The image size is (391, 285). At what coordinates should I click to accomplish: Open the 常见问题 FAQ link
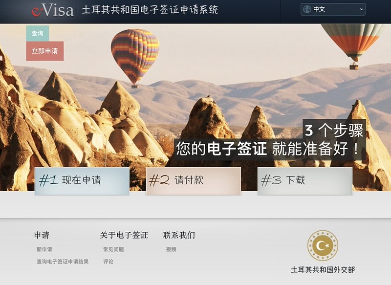pos(113,249)
